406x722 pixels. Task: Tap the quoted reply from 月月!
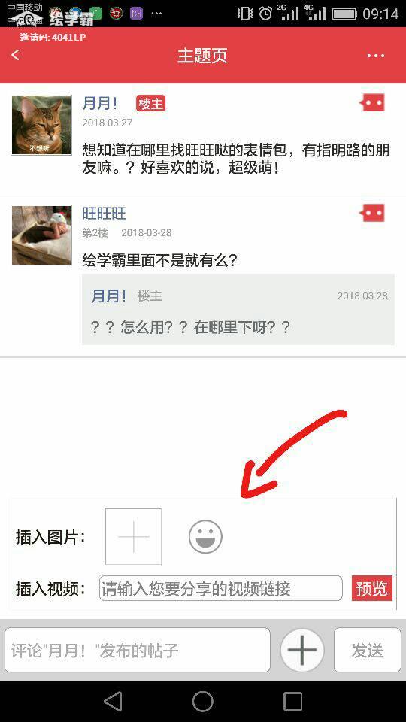pos(238,309)
